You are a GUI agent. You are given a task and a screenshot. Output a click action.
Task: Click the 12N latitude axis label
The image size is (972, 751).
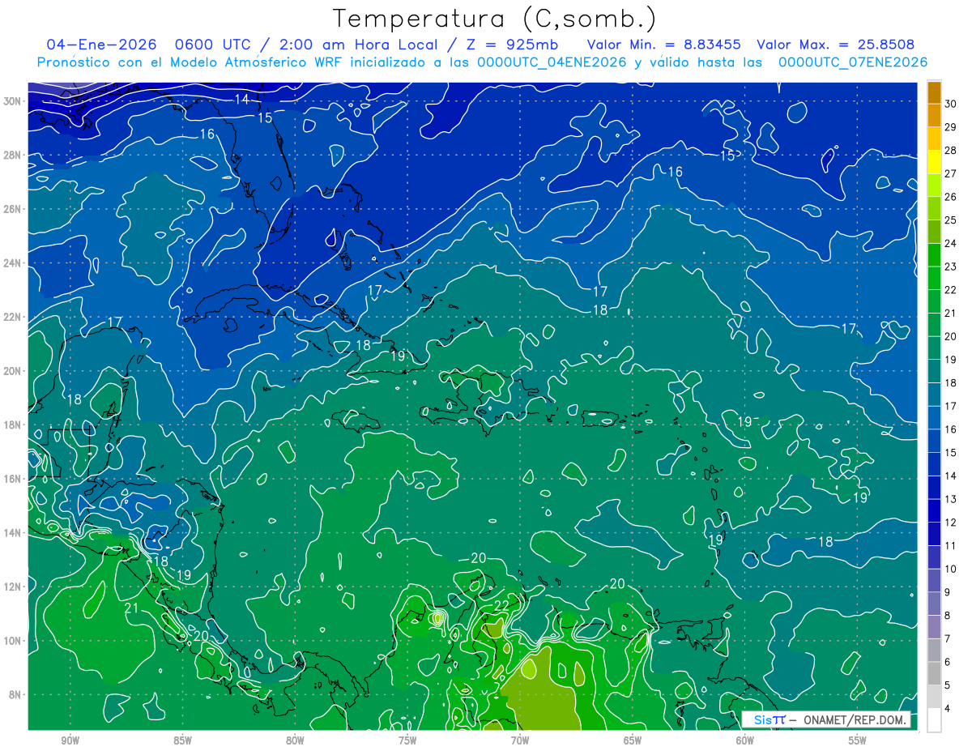point(14,587)
